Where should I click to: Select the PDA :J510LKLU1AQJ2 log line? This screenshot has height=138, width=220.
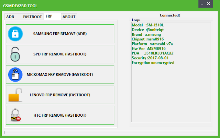(x=153, y=53)
